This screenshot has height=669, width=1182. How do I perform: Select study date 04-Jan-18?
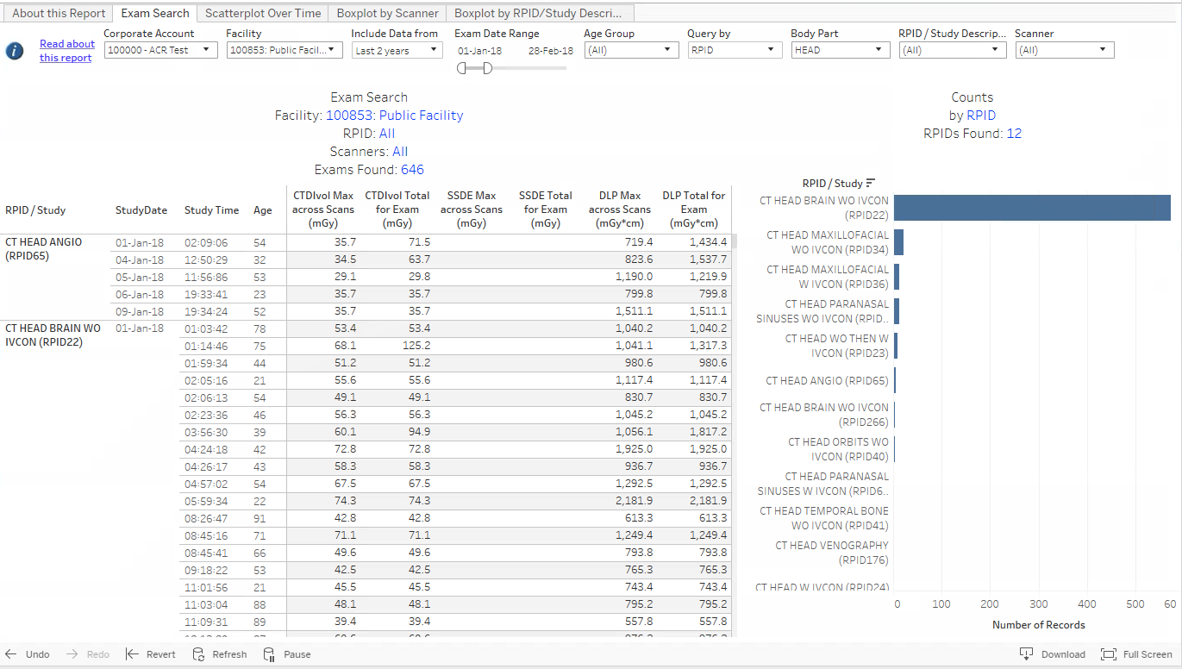point(140,259)
